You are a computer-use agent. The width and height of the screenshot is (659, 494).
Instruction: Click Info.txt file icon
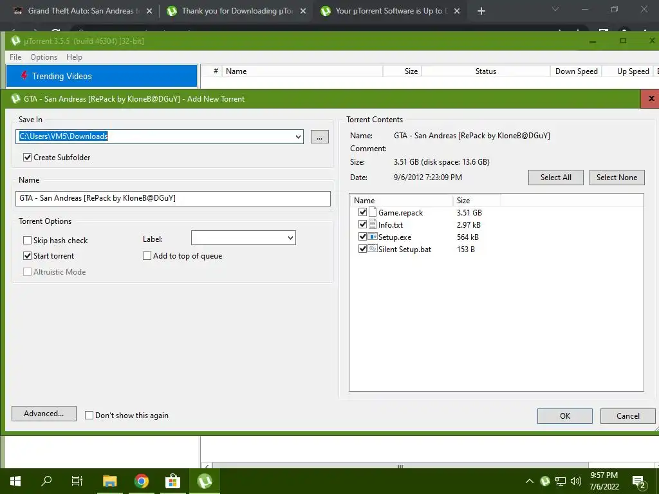click(x=373, y=224)
